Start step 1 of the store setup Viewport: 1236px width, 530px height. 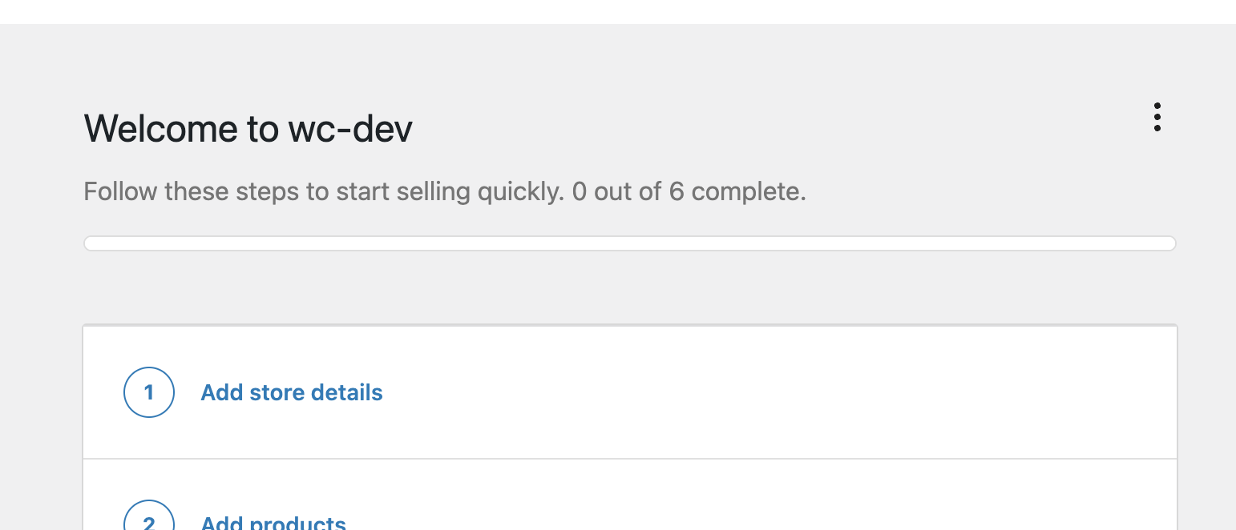(x=291, y=392)
